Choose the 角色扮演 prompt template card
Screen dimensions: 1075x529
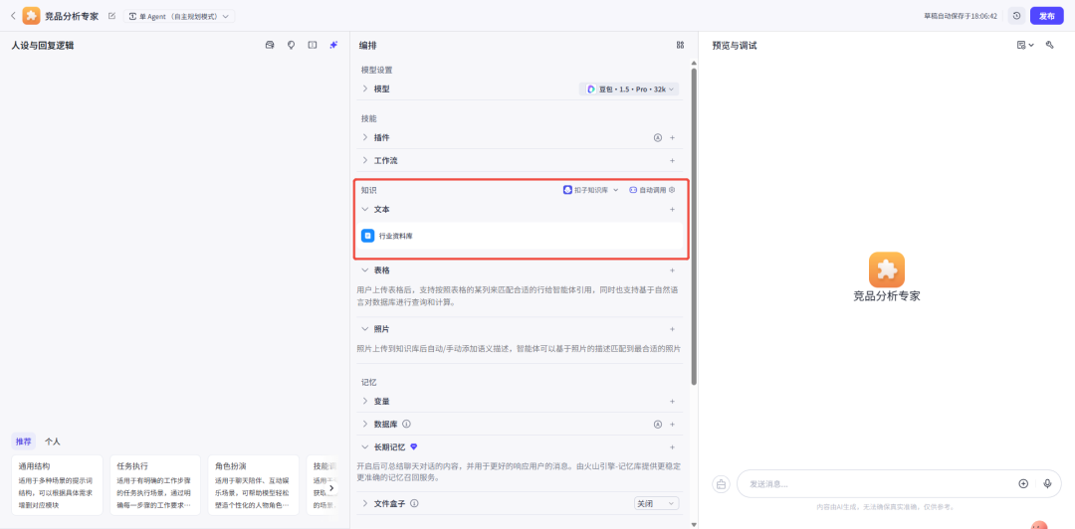point(254,485)
